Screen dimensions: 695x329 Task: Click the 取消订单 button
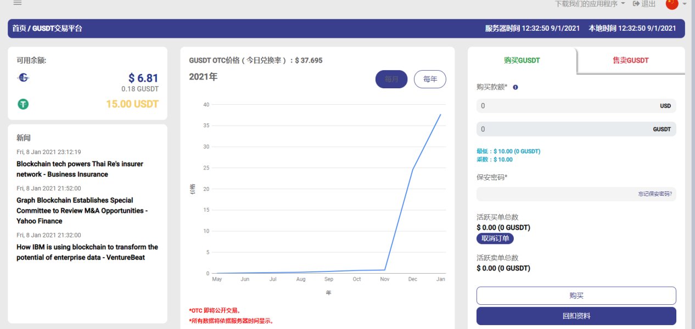coord(495,239)
